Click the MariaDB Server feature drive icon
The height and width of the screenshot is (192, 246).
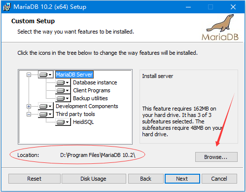tap(45, 75)
